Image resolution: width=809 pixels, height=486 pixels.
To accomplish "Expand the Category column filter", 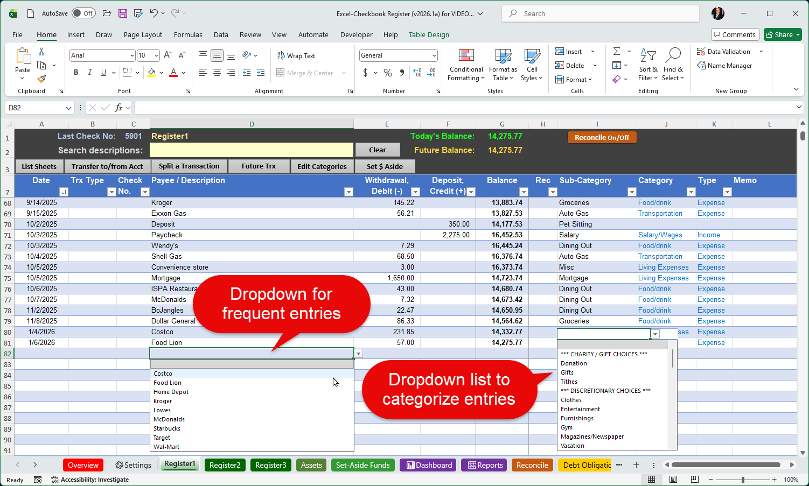I will (691, 192).
